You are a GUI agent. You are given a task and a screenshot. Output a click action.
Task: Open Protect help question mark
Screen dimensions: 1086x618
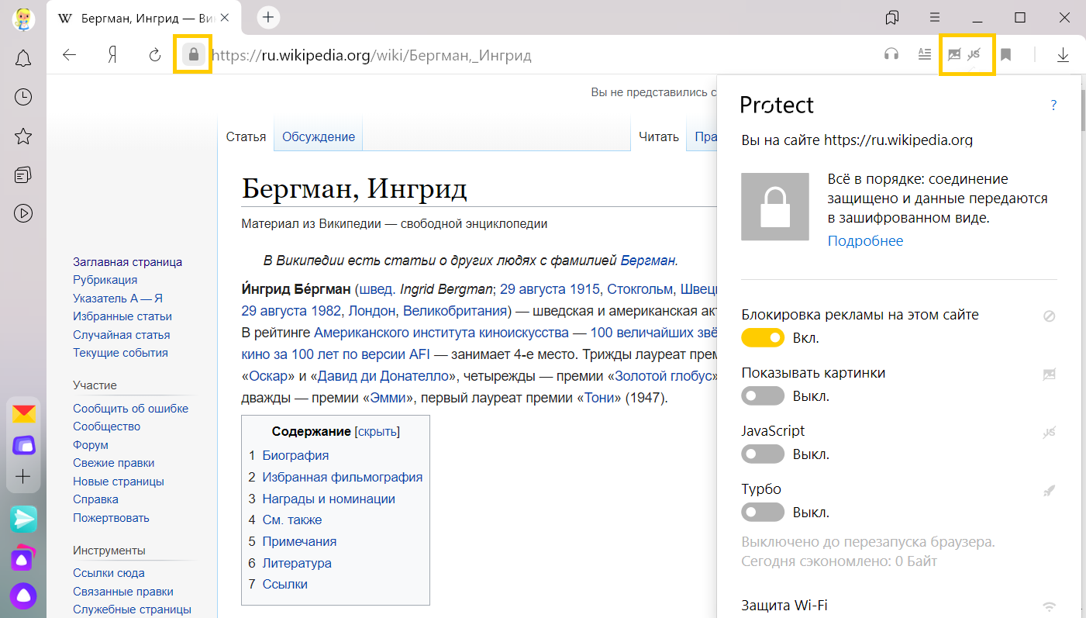1053,105
